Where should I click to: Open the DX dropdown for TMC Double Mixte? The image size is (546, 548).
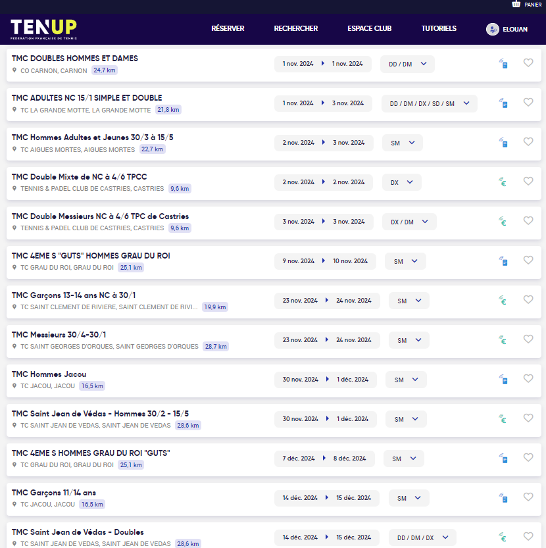[x=402, y=182]
